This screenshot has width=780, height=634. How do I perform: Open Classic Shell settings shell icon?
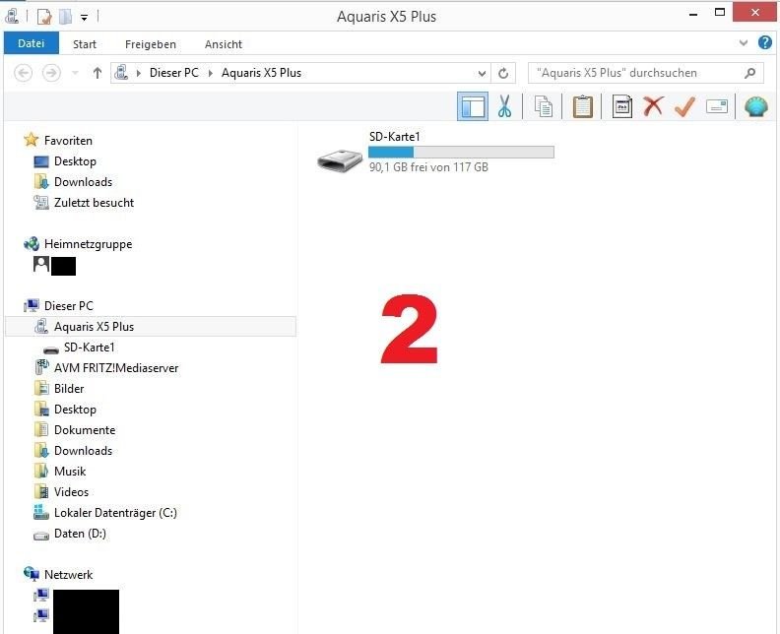tap(756, 106)
